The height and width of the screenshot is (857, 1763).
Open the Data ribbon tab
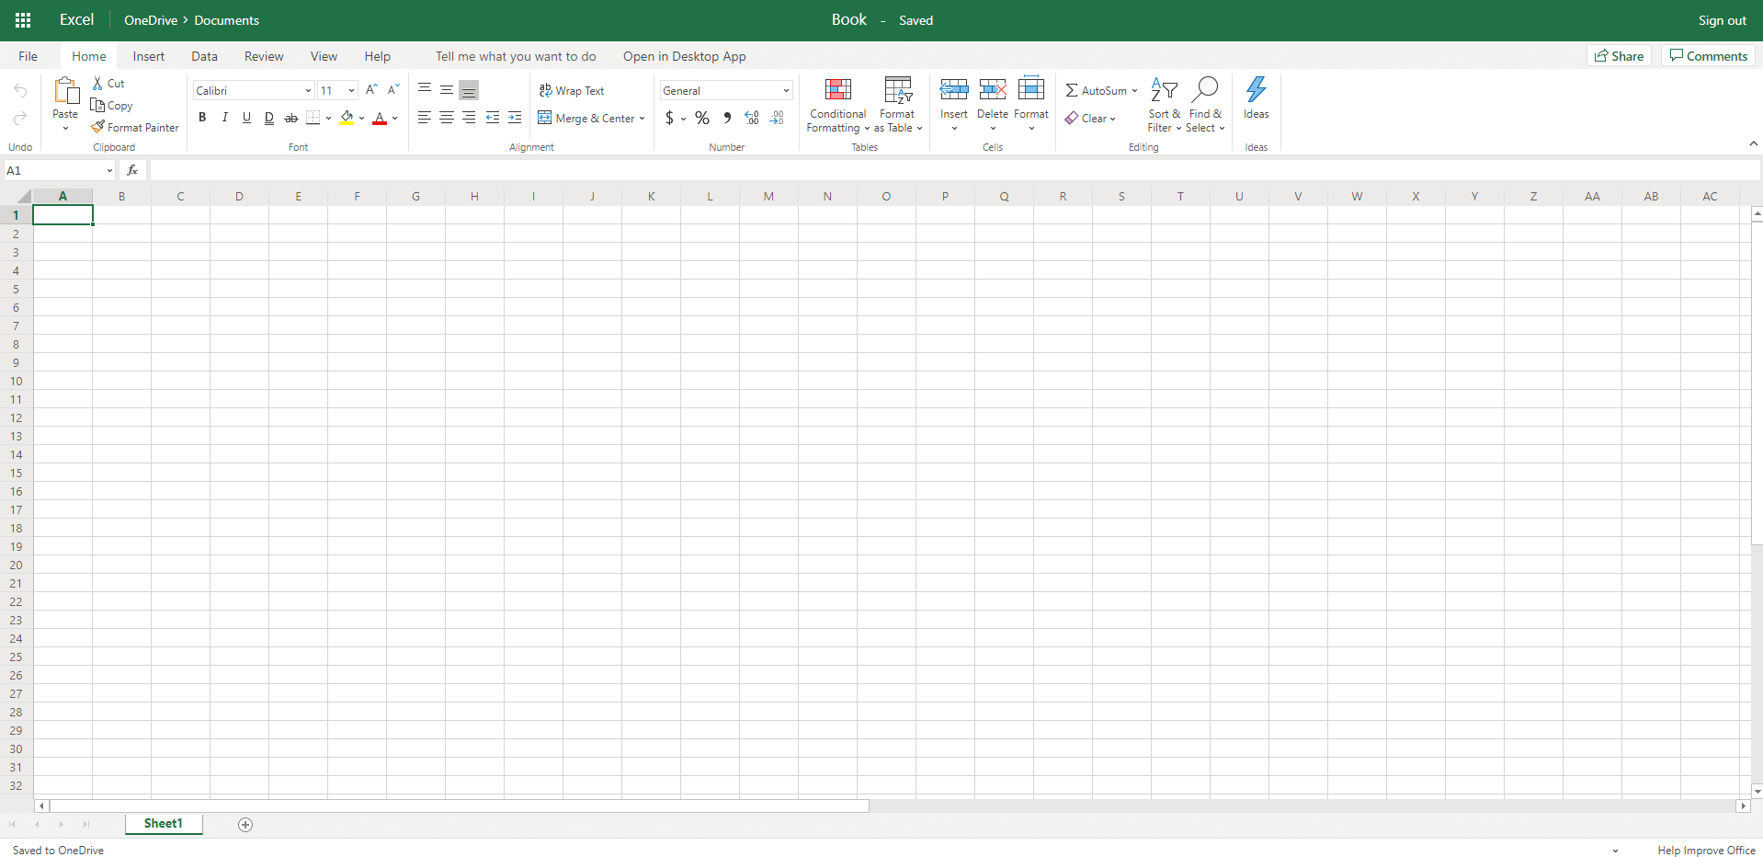click(x=204, y=56)
